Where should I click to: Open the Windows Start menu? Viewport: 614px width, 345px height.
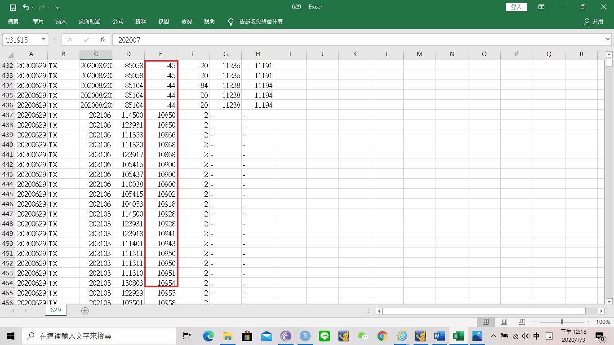click(x=11, y=336)
